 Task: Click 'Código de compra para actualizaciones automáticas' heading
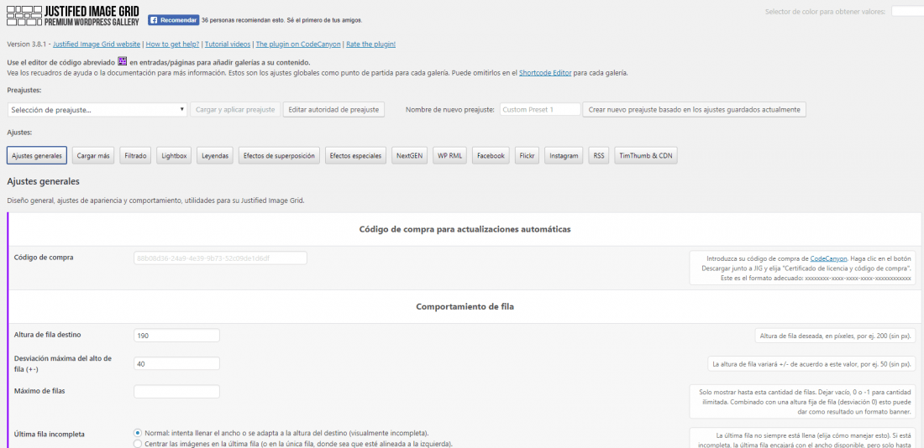tap(465, 229)
